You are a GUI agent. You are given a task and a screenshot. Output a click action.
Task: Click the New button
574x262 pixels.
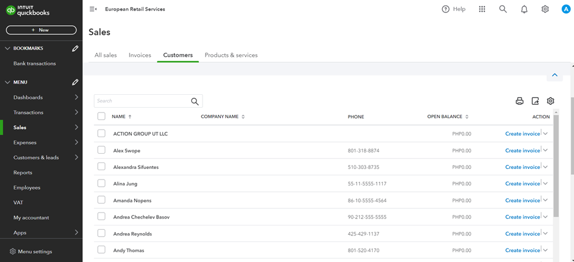pos(41,30)
